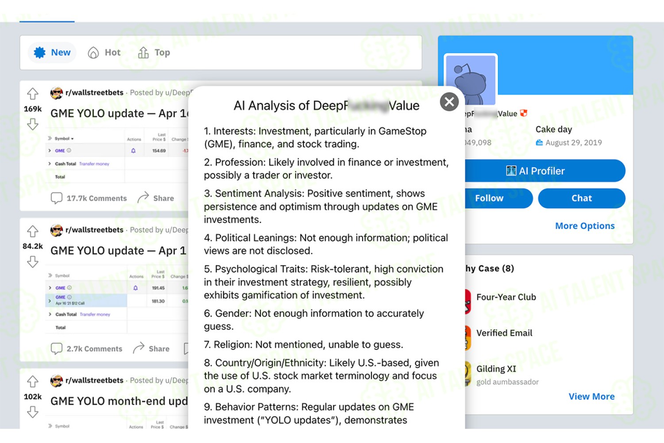
Task: Click the bell icon in the 169k post's table
Action: (133, 151)
